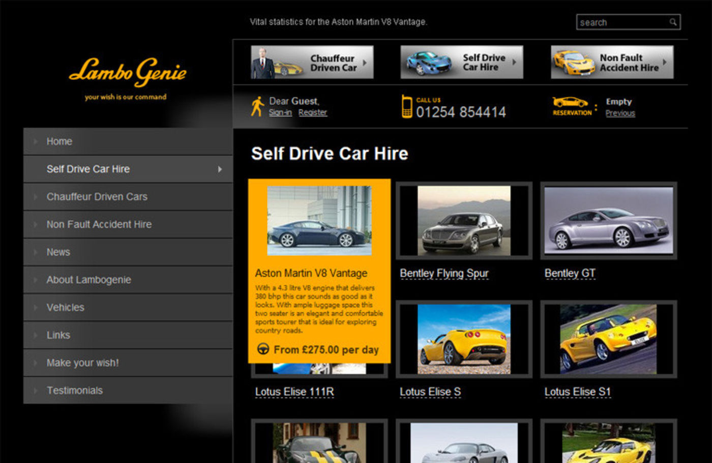712x463 pixels.
Task: Click the orange phone icon
Action: [x=407, y=107]
